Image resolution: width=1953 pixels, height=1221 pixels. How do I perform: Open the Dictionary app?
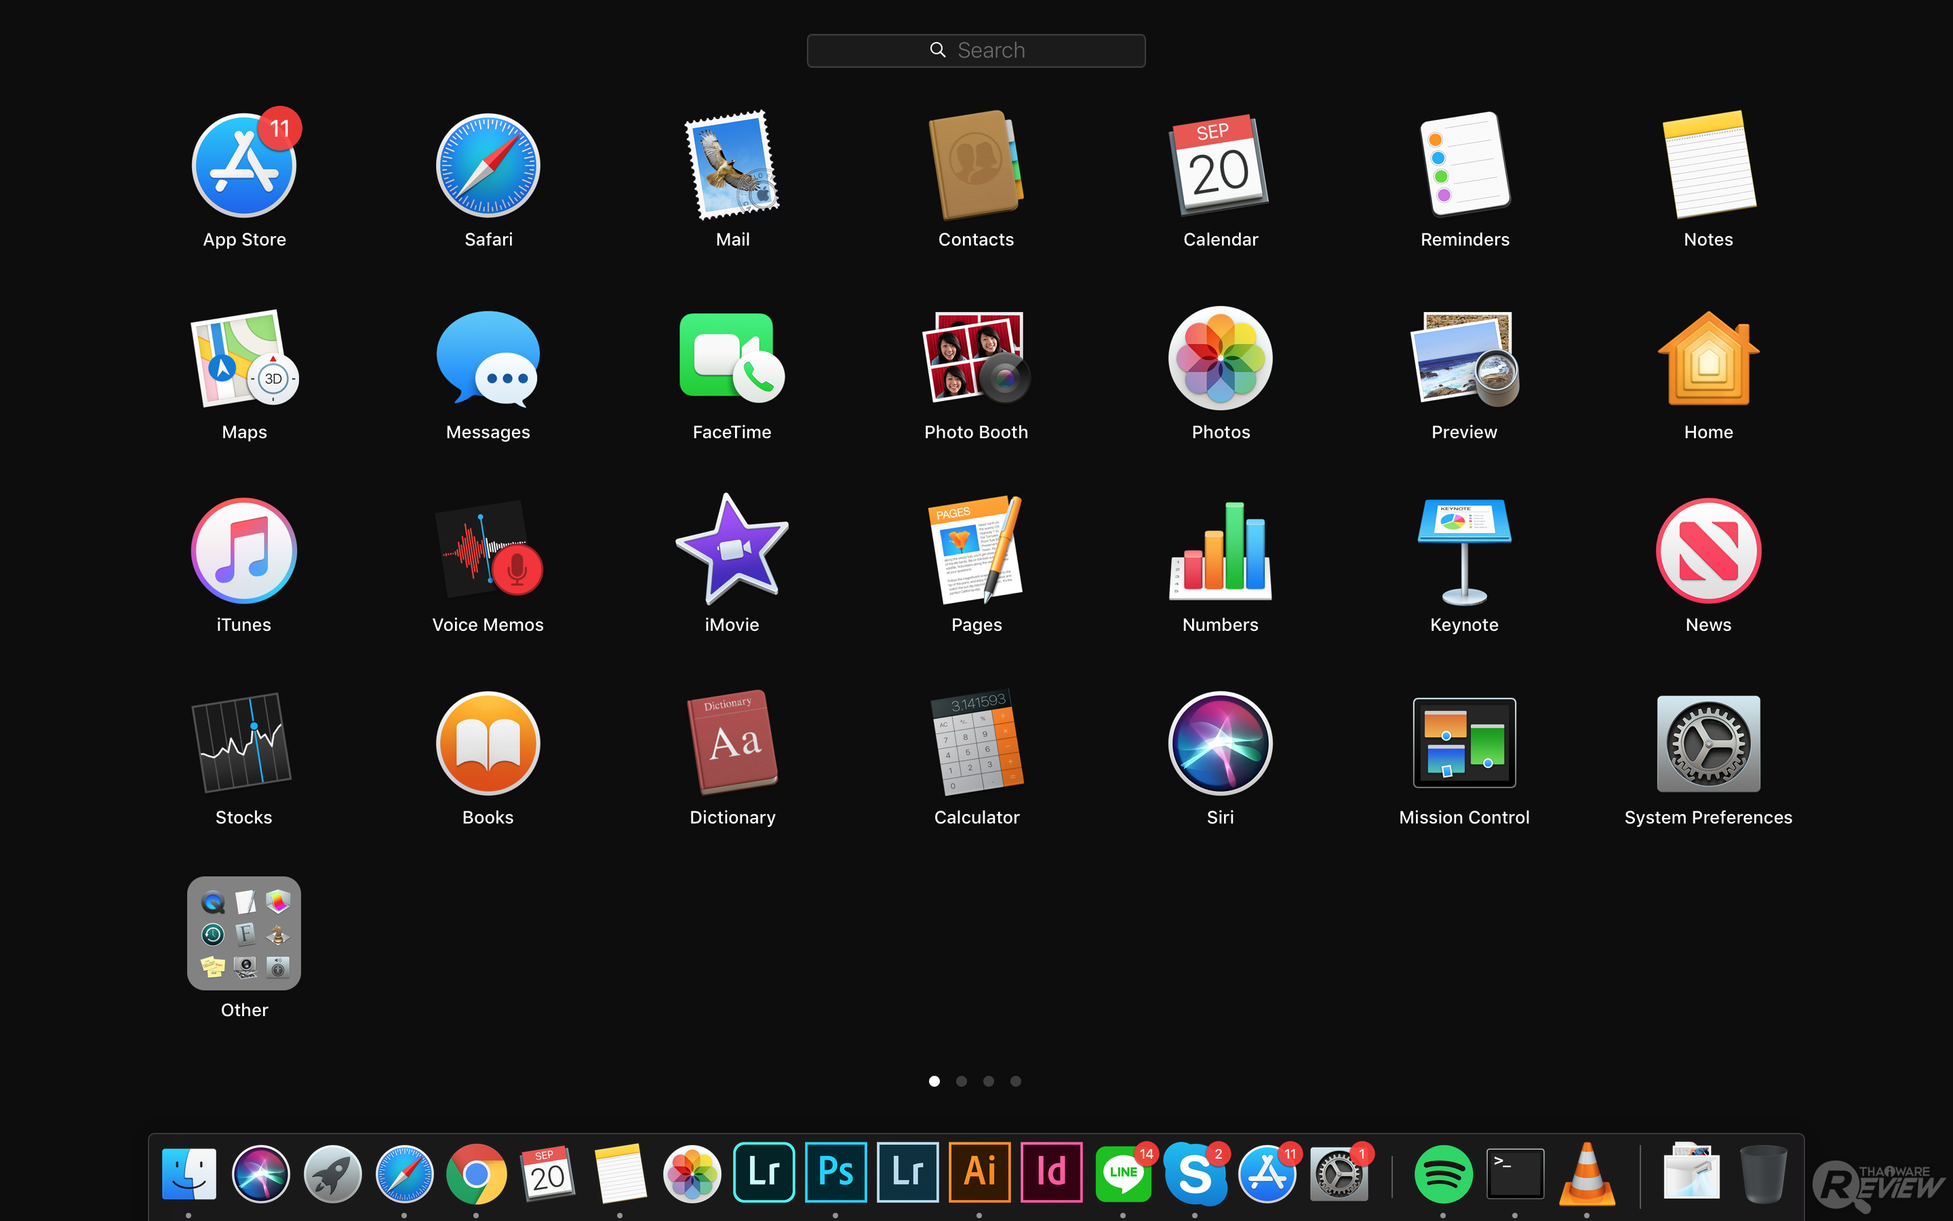click(732, 743)
